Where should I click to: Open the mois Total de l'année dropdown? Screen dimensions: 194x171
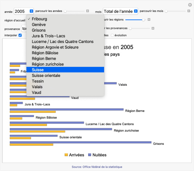pos(121,11)
